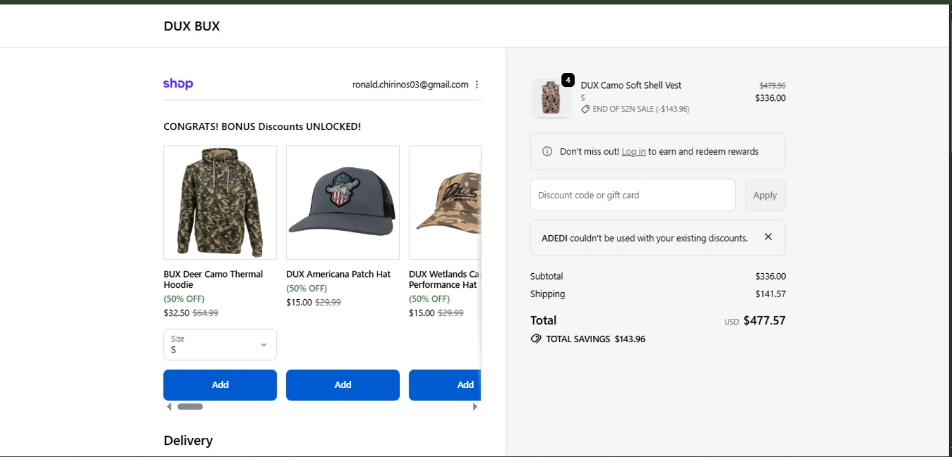
Task: Open the account options kebab menu
Action: click(477, 84)
